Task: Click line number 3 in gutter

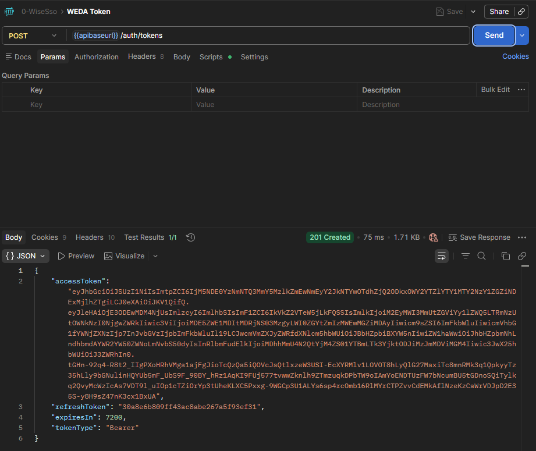Action: pos(20,407)
